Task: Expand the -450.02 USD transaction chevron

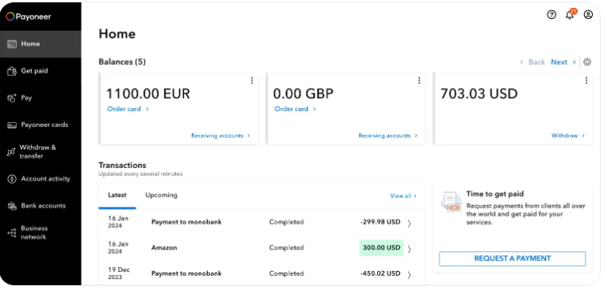Action: coord(409,274)
